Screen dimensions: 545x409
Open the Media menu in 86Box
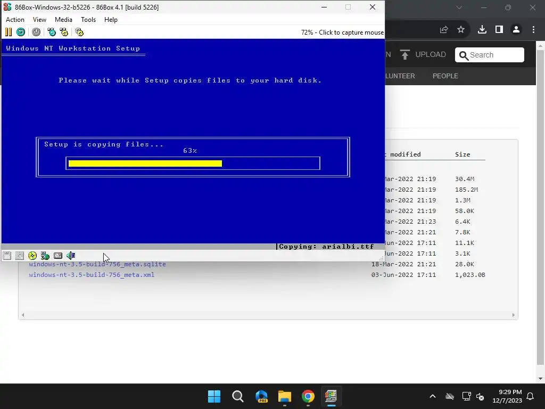click(x=64, y=20)
